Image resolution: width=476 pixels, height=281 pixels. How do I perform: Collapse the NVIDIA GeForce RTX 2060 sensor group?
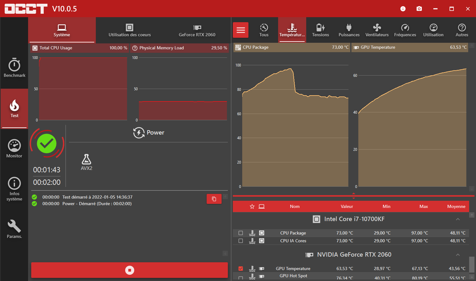click(458, 255)
